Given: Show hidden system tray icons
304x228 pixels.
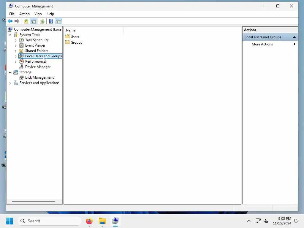Looking at the screenshot, I should 249,221.
